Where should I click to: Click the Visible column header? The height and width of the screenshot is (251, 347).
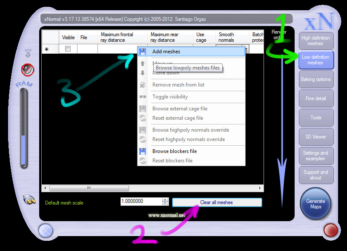point(68,37)
